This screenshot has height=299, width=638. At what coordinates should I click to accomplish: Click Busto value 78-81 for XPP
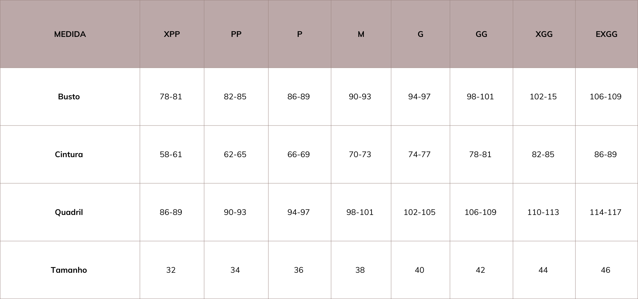171,97
